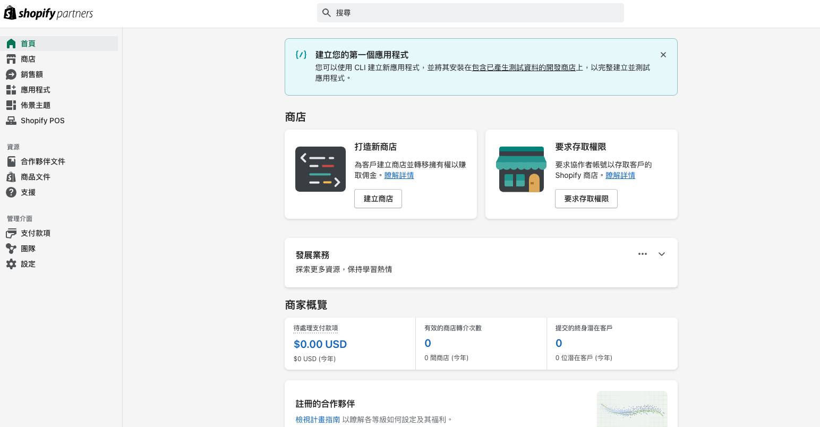Dismiss the 建立您的第一個應用程式 banner
Image resolution: width=820 pixels, height=427 pixels.
[x=663, y=55]
